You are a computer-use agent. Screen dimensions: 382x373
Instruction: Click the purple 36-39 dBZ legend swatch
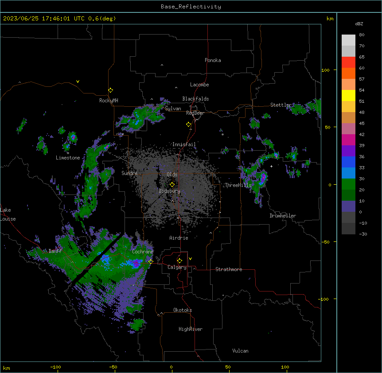[x=348, y=151]
